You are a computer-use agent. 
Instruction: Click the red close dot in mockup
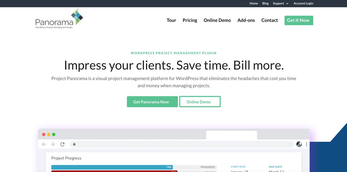44,134
